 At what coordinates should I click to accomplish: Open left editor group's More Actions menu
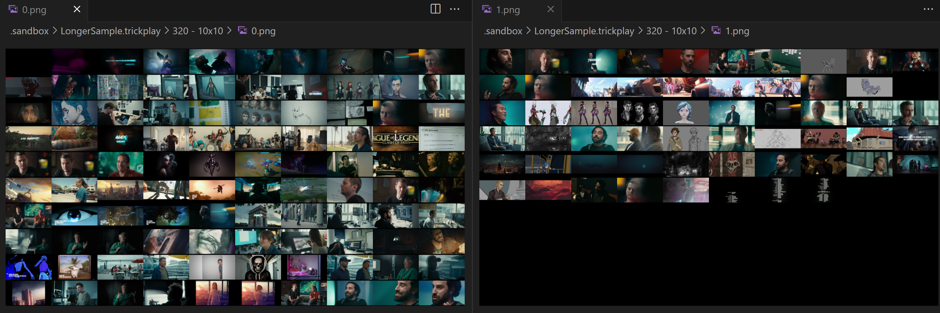(454, 9)
